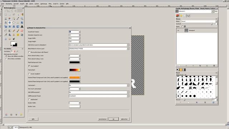Select the Shear tool
The height and width of the screenshot is (129, 229).
[10, 27]
